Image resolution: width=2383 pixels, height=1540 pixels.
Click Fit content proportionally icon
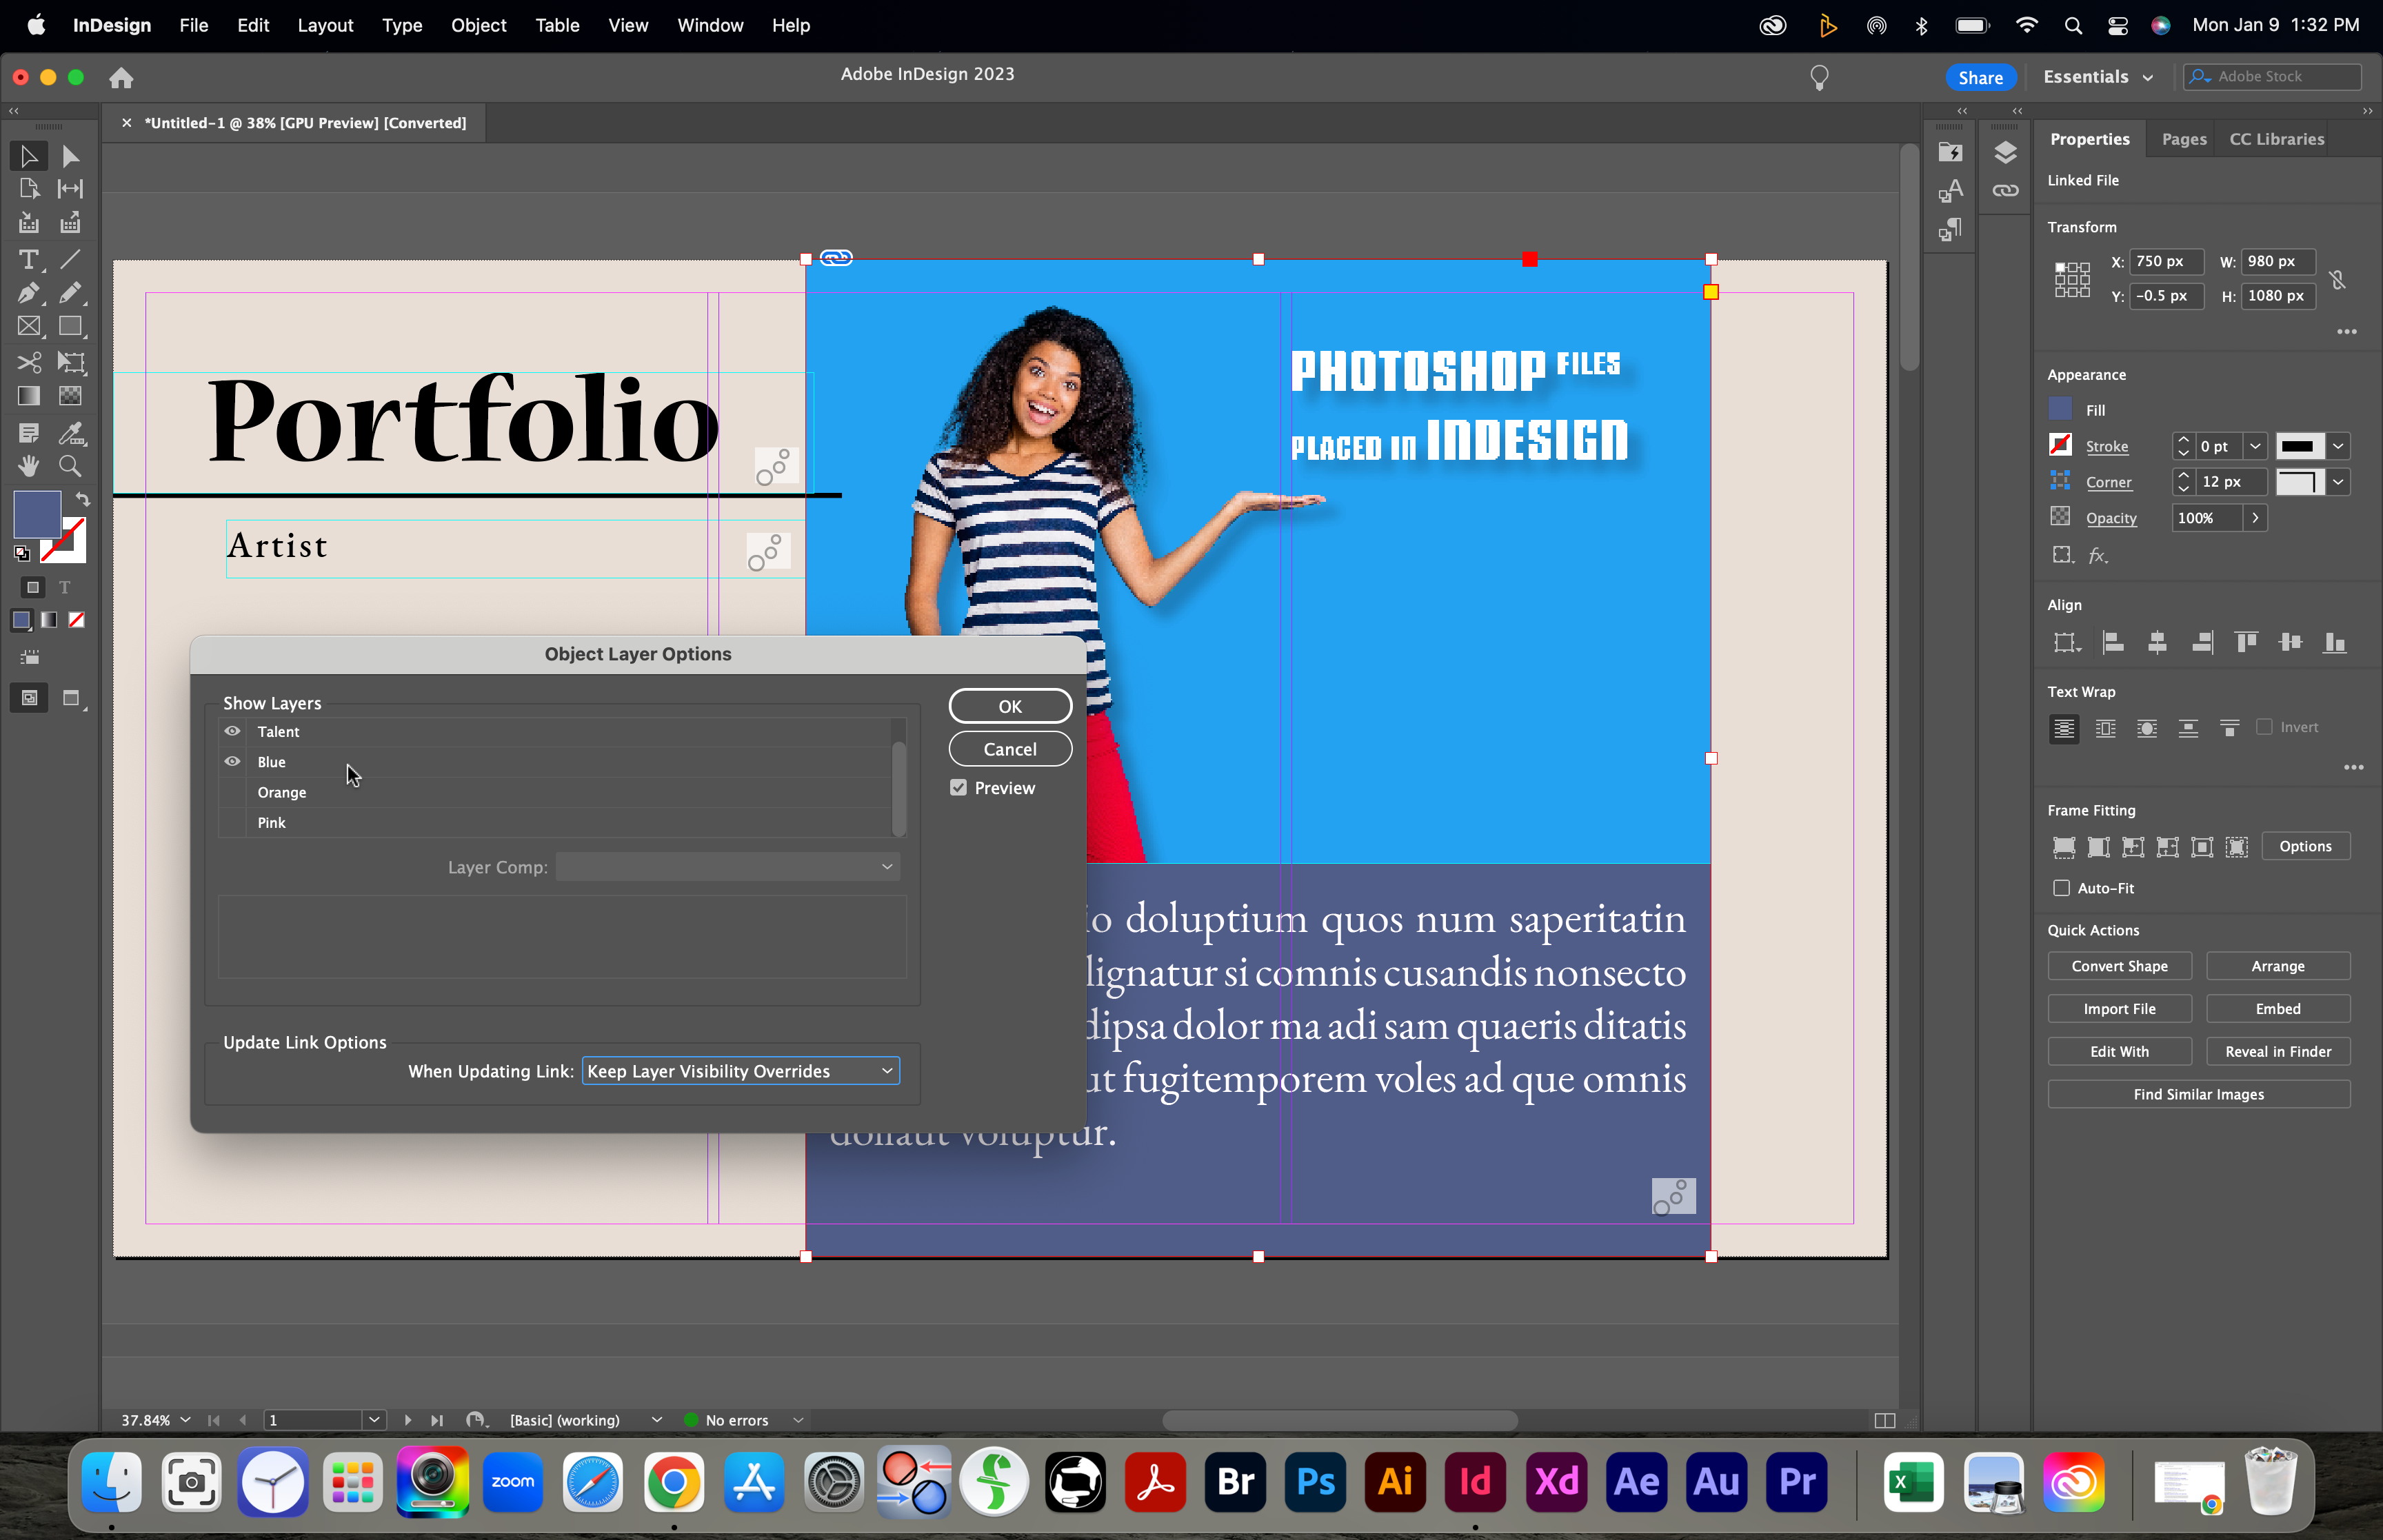pos(2098,847)
